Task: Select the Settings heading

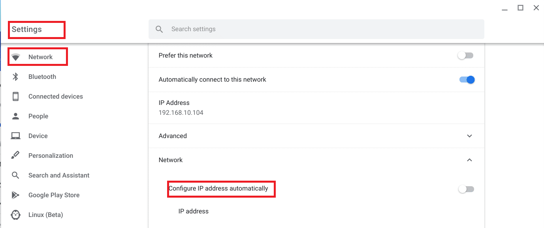Action: (x=26, y=29)
